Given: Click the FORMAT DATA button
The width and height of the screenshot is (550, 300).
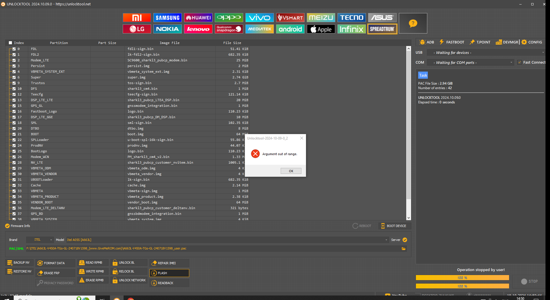Looking at the screenshot, I should click(x=55, y=263).
